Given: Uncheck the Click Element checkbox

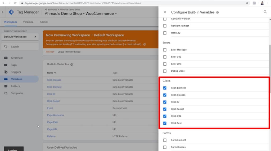Looking at the screenshot, I should coord(165,88).
